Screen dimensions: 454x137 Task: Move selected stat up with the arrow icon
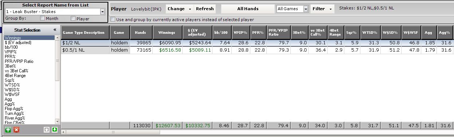[x=46, y=130]
